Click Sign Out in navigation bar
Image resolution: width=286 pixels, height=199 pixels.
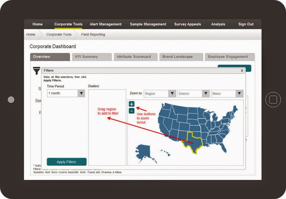246,24
